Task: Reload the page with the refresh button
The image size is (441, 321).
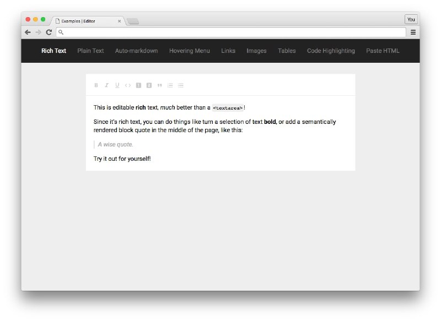Action: click(x=49, y=32)
